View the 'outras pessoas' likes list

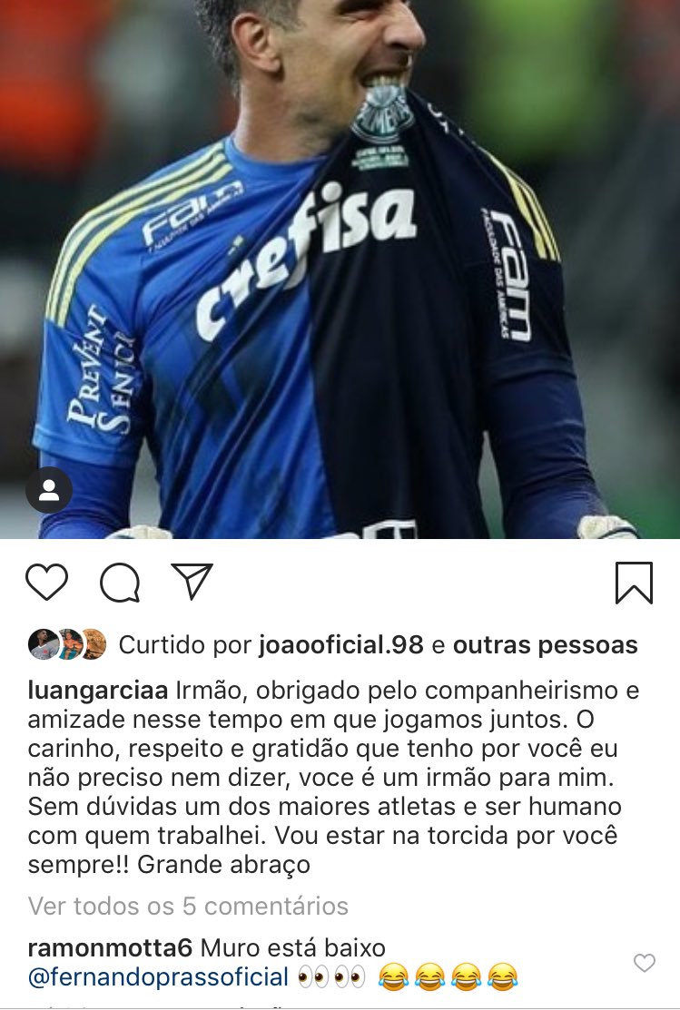click(x=546, y=645)
